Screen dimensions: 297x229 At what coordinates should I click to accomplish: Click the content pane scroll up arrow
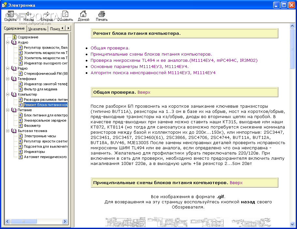[292, 26]
